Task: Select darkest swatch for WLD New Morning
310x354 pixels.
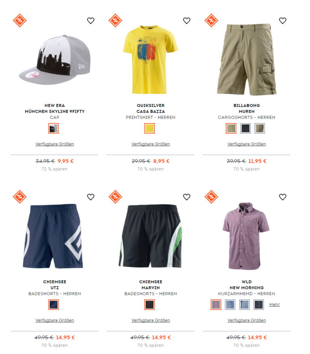Action: tap(259, 305)
